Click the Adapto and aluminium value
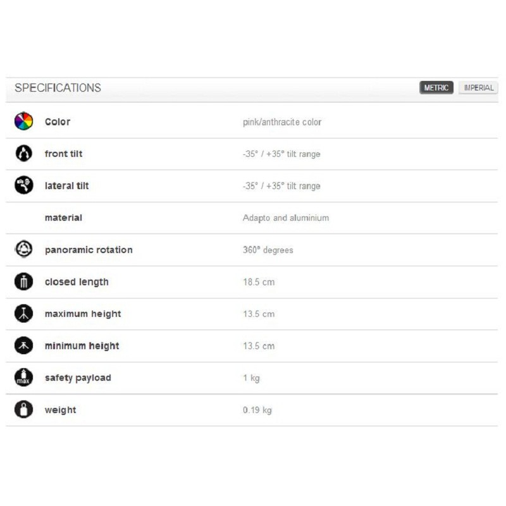The image size is (506, 506). pyautogui.click(x=286, y=218)
